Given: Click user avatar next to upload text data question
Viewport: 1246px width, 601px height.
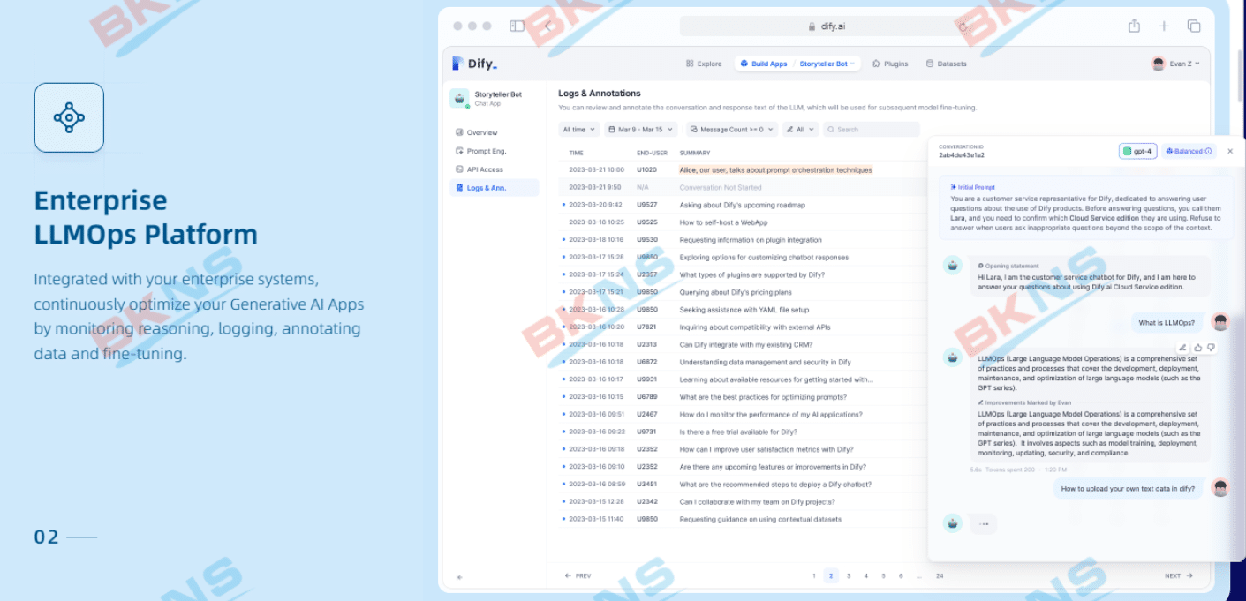Looking at the screenshot, I should pos(1220,488).
